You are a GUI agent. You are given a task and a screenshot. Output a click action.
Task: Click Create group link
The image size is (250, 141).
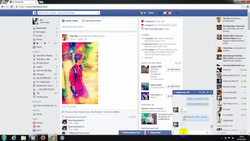point(42,97)
